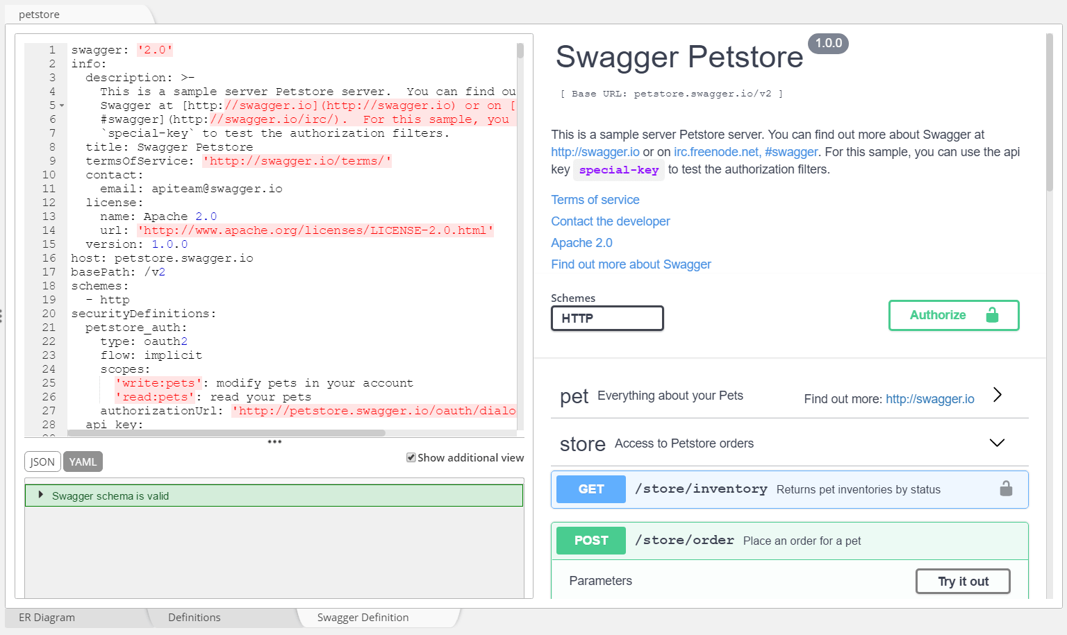The height and width of the screenshot is (635, 1067).
Task: Click the lock icon on the /store/inventory row
Action: [1007, 488]
